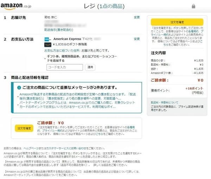Click 各種規約 link in right panel
Viewport: 211px width, 179px height.
pyautogui.click(x=194, y=31)
